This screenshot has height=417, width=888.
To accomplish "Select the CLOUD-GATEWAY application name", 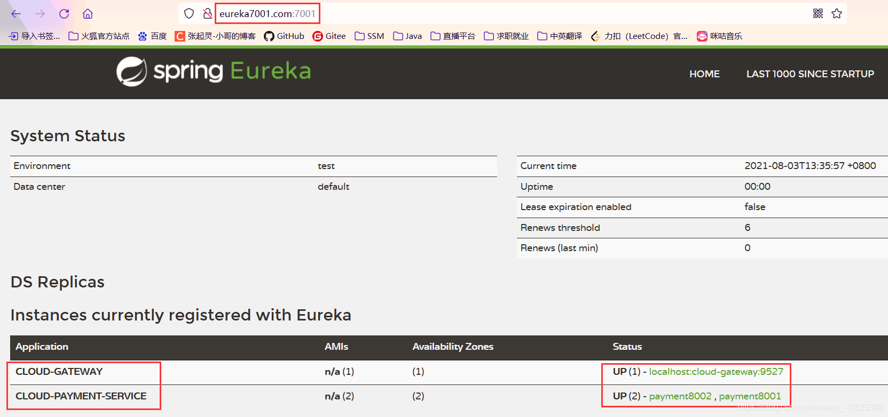I will click(59, 372).
